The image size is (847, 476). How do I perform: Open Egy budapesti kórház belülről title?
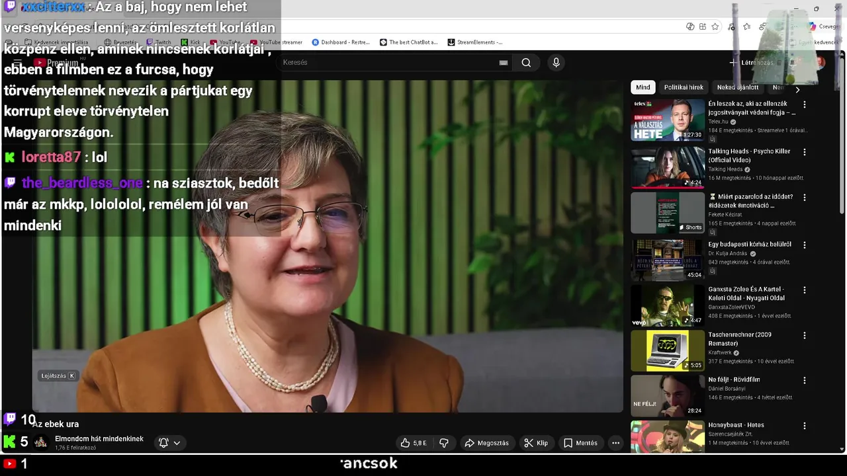(x=749, y=245)
